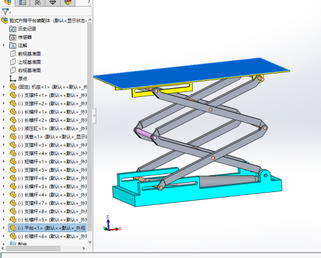This screenshot has width=321, height=258.
Task: Open the DisplayManager color ball tab
Action: pos(68,2)
